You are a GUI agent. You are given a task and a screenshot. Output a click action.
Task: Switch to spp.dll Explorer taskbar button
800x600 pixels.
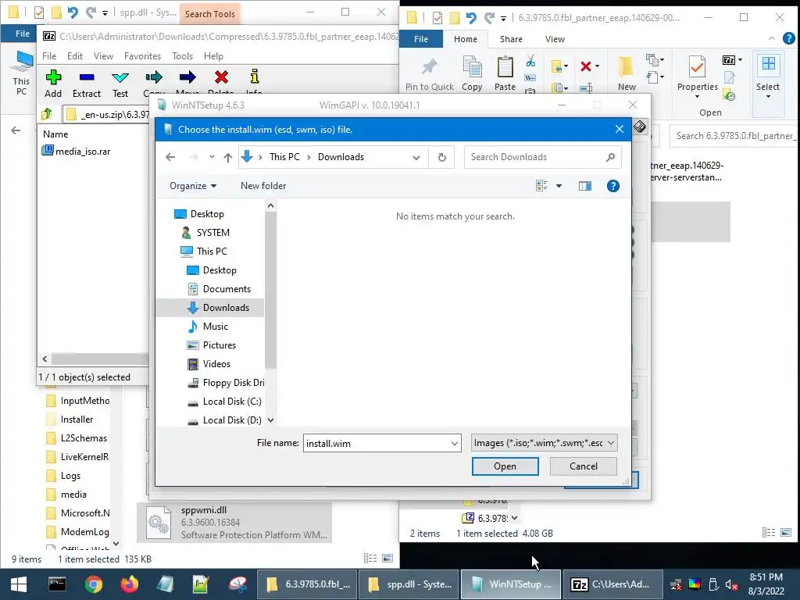click(x=409, y=584)
